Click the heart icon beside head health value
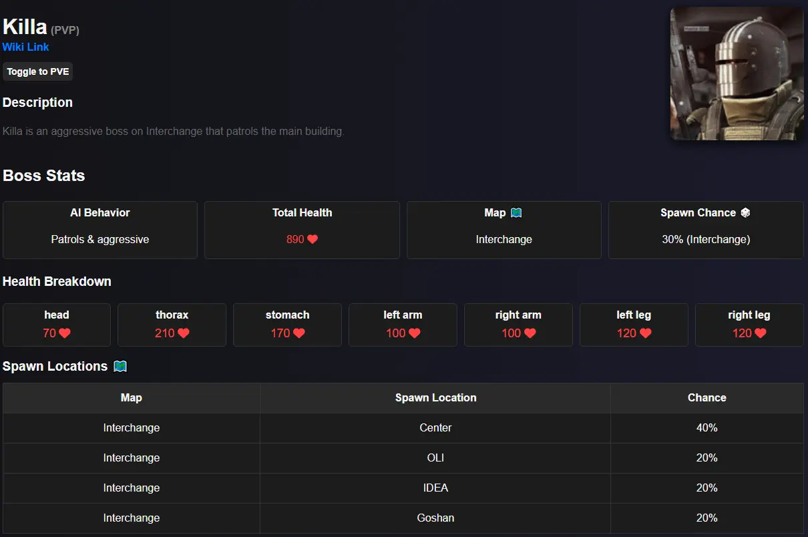808x537 pixels. pyautogui.click(x=65, y=333)
